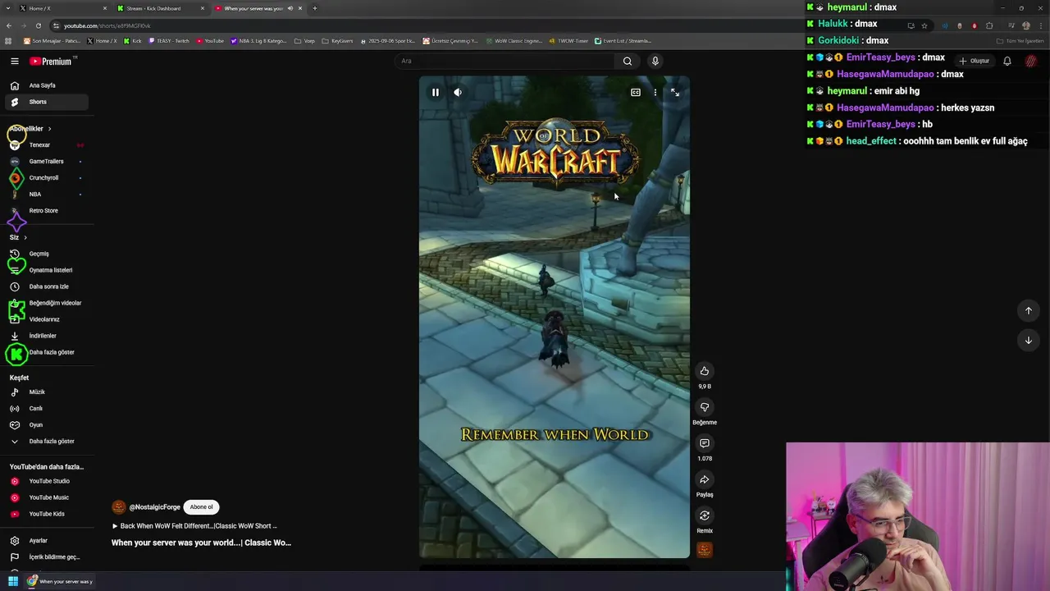Open the Tenexar subscription channel
This screenshot has height=591, width=1050.
[x=47, y=145]
